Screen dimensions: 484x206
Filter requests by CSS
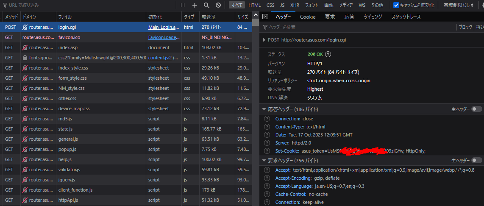pos(270,5)
